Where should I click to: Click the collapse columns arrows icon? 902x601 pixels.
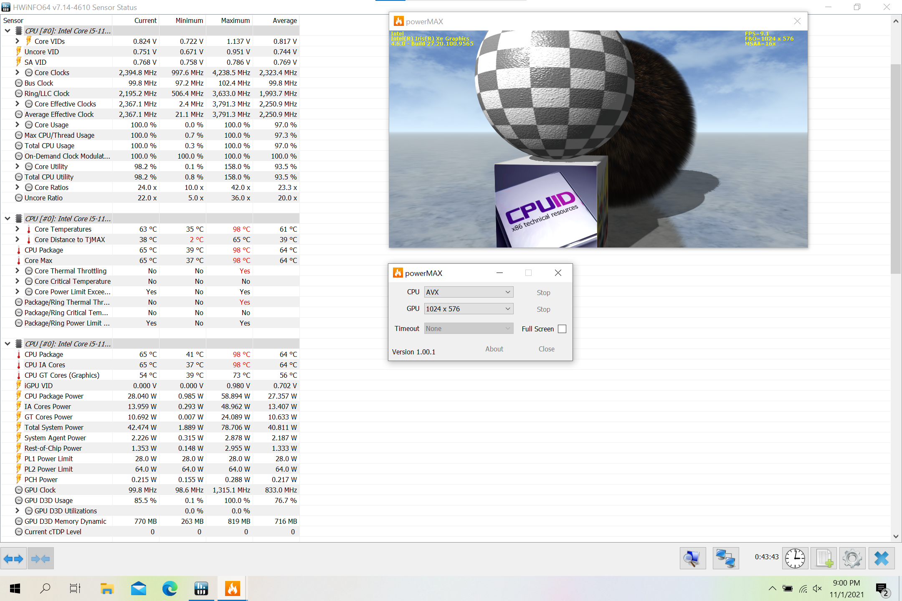point(41,558)
